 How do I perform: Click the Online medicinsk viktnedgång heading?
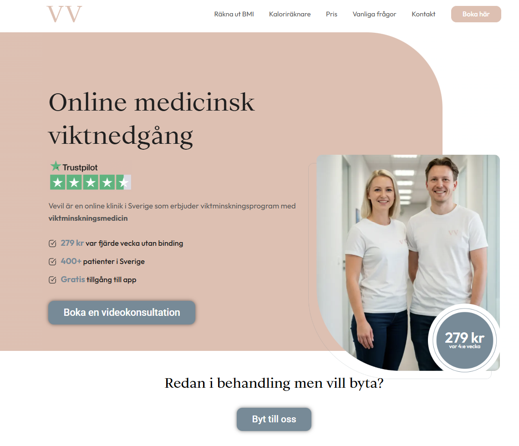[152, 119]
